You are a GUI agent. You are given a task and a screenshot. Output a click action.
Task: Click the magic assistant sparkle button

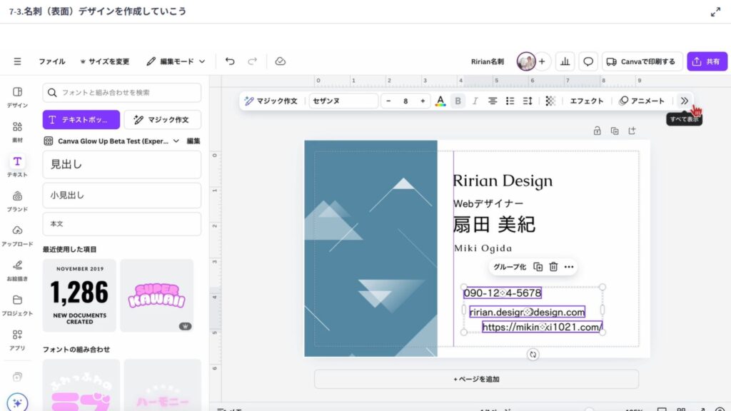tap(17, 402)
